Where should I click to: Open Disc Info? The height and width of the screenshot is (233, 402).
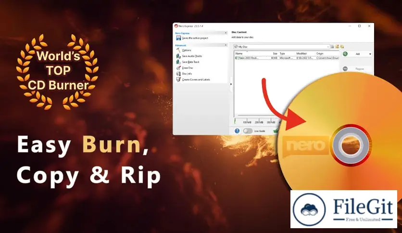click(x=187, y=74)
